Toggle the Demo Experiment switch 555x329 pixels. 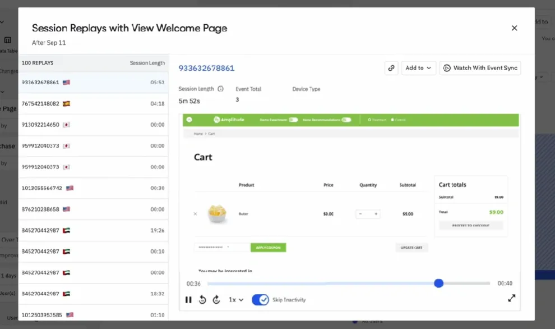[x=293, y=120]
